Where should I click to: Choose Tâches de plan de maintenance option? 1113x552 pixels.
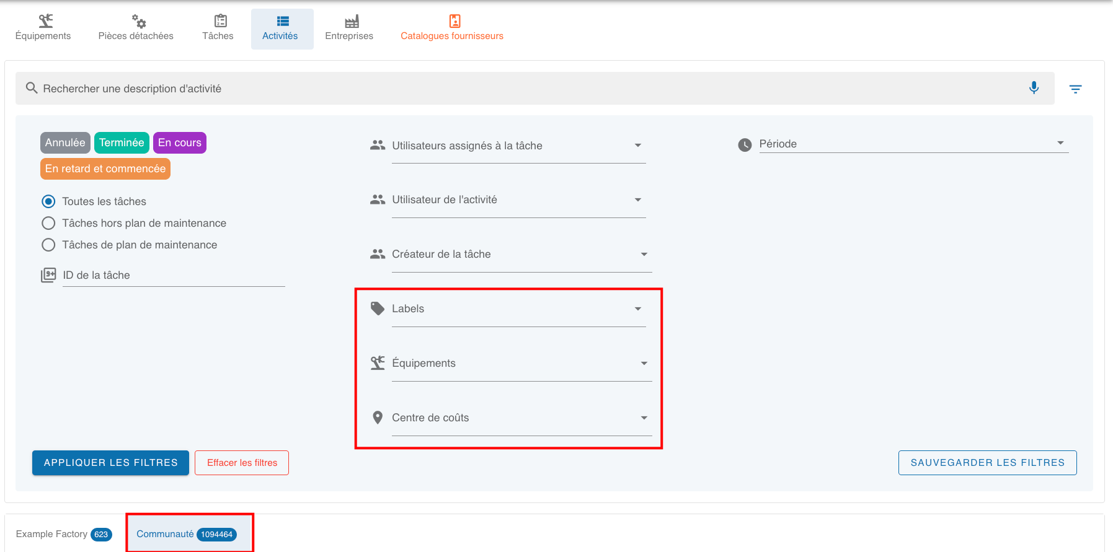click(x=48, y=245)
